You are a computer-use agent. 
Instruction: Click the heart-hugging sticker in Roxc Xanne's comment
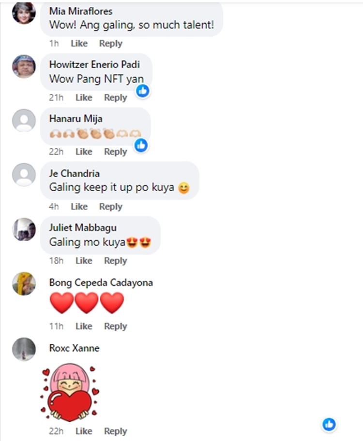(x=70, y=392)
